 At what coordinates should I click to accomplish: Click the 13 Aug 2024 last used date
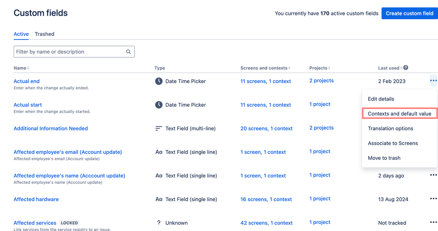point(393,199)
